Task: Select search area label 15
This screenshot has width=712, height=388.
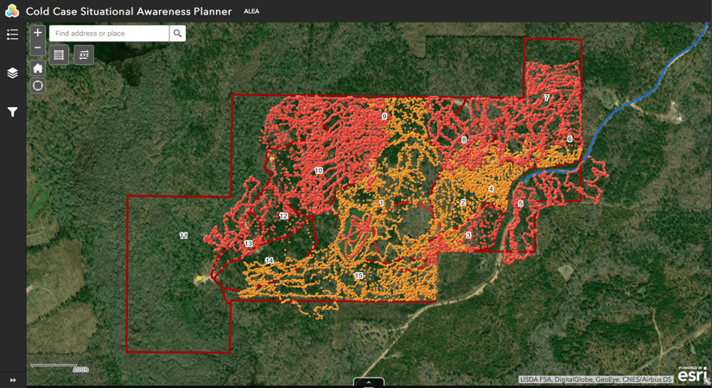Action: point(359,276)
